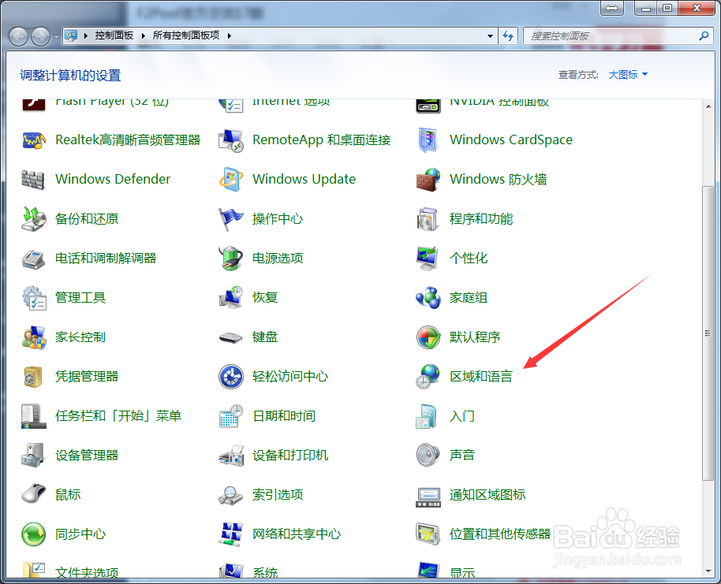The height and width of the screenshot is (584, 721).
Task: Open the RemoteApp 和桌面连接 icon
Action: click(231, 140)
